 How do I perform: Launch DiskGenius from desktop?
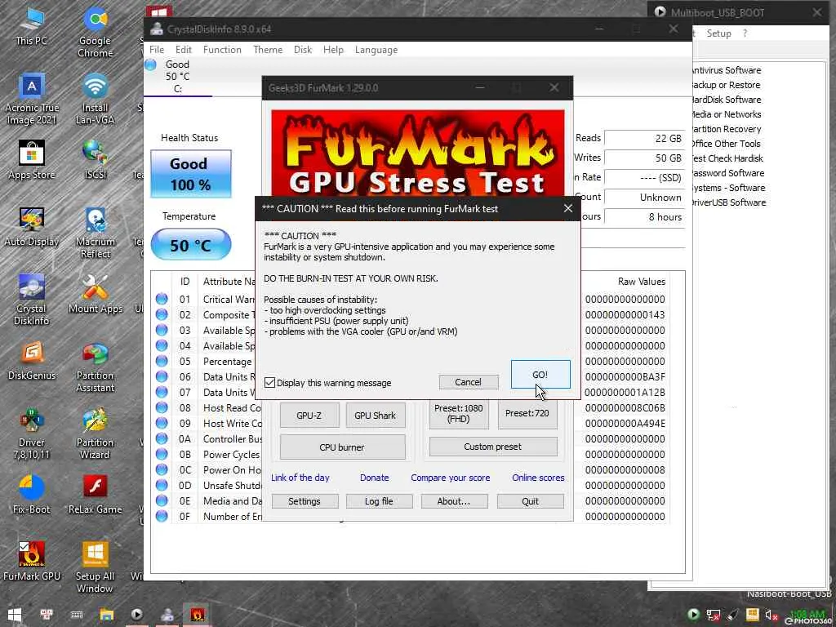(32, 361)
